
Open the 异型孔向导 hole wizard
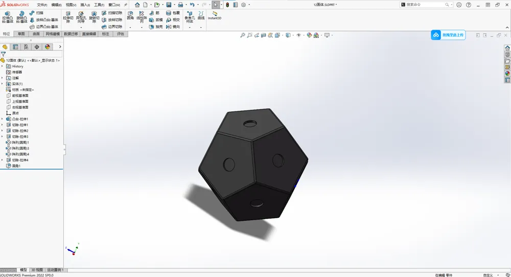tap(81, 17)
